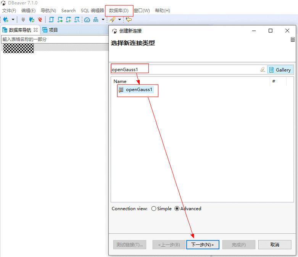The image size is (298, 257).
Task: Click the Name column header
Action: pyautogui.click(x=120, y=81)
